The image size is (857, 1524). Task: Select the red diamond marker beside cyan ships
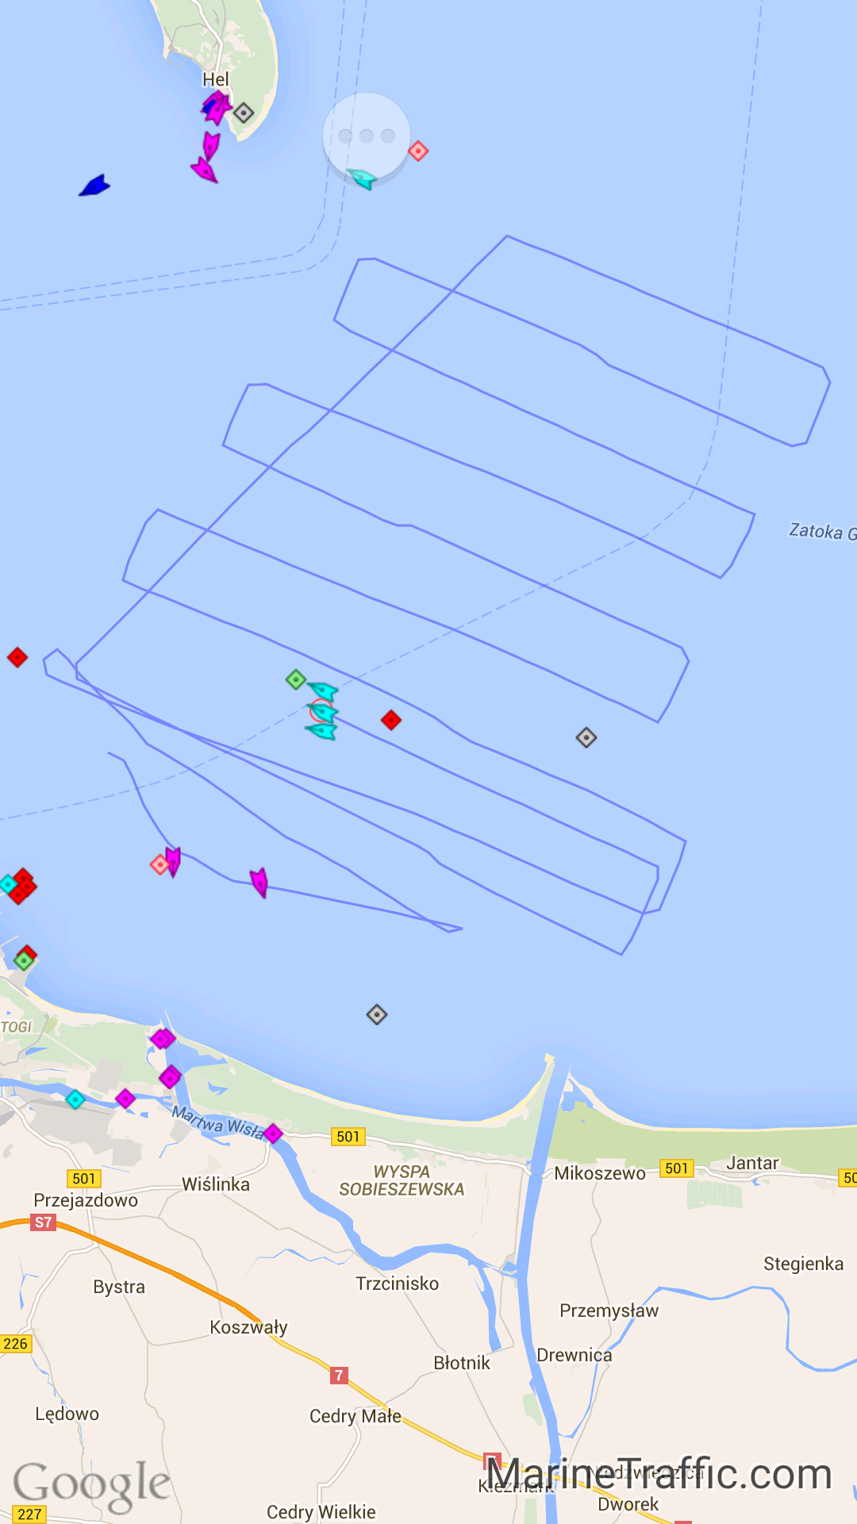tap(391, 720)
